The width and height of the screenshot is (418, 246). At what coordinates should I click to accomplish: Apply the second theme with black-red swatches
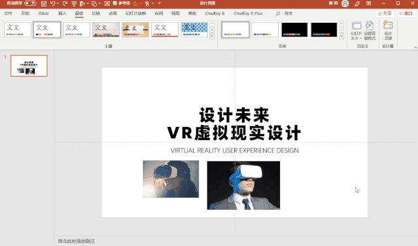[47, 30]
